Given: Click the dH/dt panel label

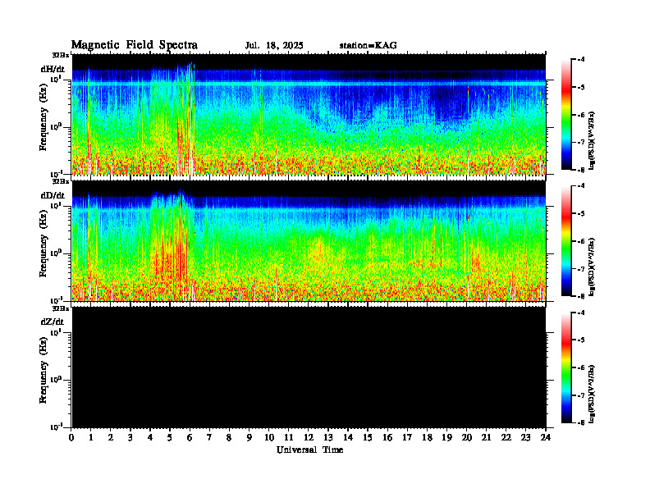Looking at the screenshot, I should (x=53, y=69).
